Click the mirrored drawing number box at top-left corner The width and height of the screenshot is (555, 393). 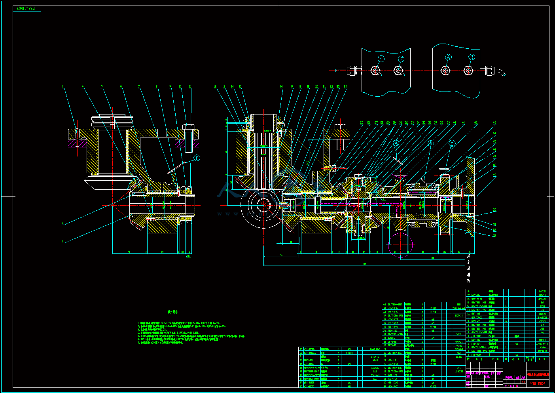tap(27, 8)
